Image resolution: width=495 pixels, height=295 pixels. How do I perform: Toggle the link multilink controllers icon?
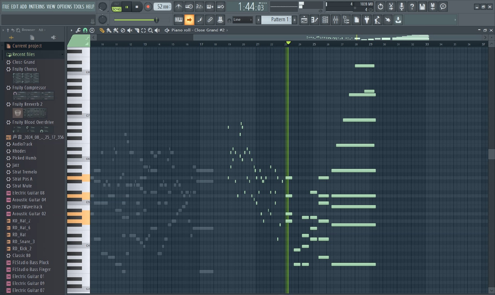(x=210, y=20)
